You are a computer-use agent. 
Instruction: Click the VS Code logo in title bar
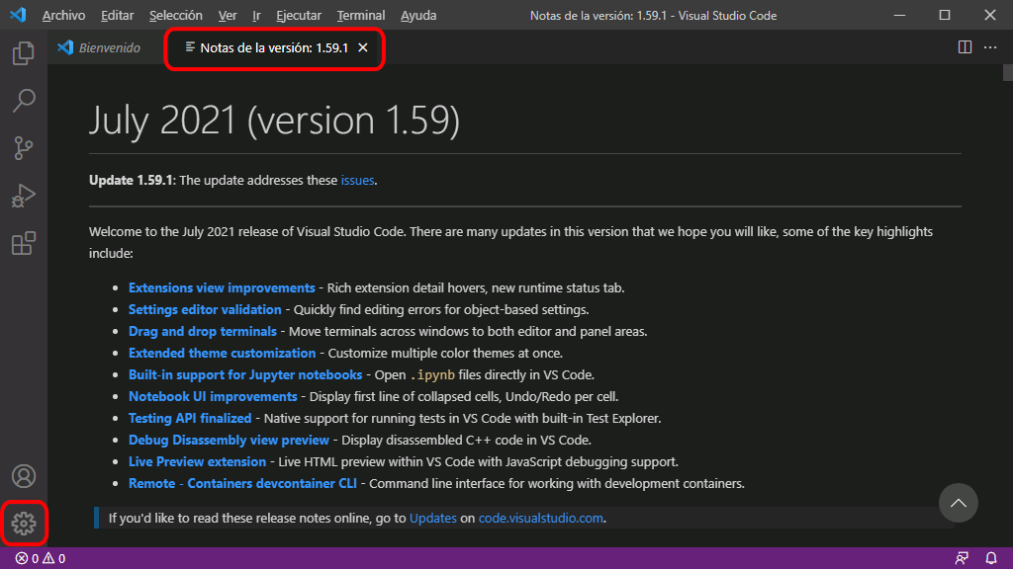18,14
